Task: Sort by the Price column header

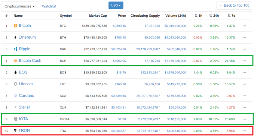Action: pos(122,16)
